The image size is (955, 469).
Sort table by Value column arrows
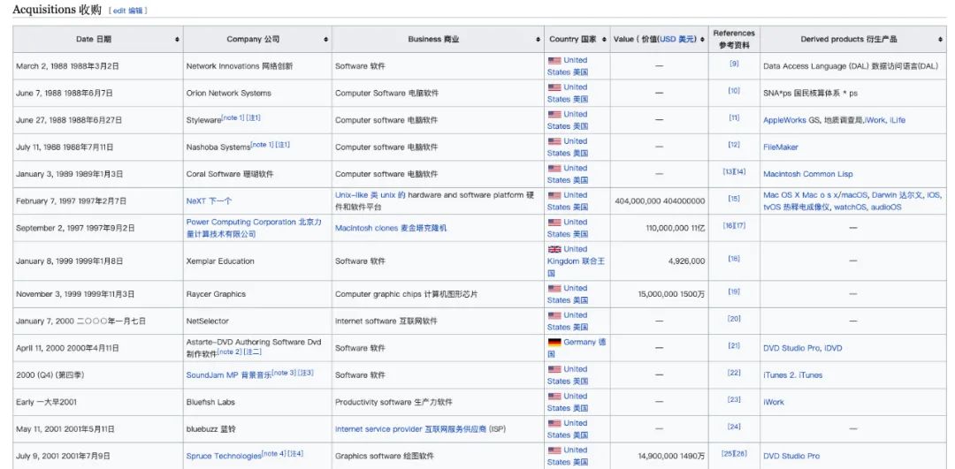point(702,39)
